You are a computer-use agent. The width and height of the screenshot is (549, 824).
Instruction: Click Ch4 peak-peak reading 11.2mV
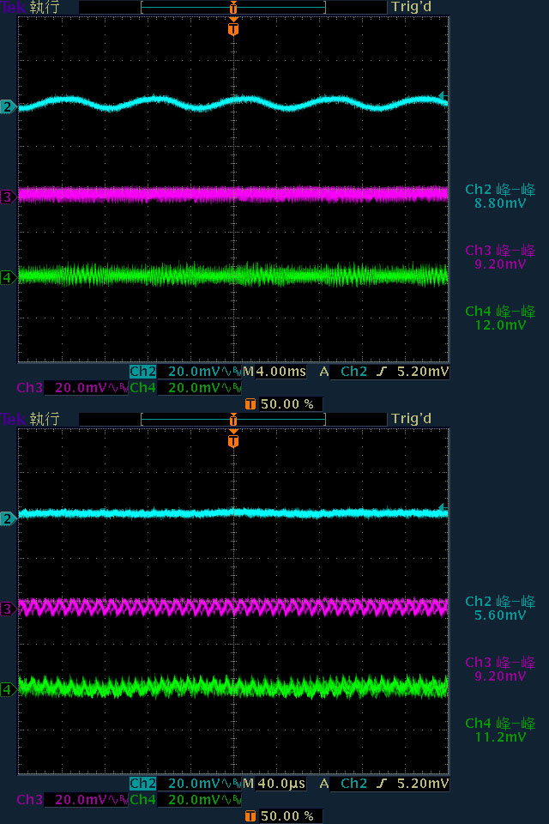[x=500, y=737]
